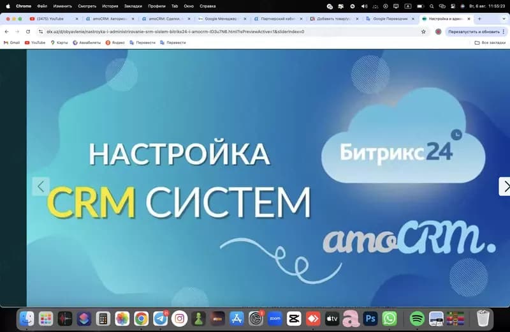The image size is (510, 332).
Task: Click the volume icon in menu bar
Action: click(x=364, y=6)
